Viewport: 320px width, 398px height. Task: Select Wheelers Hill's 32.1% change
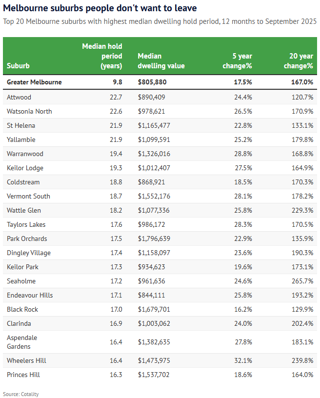[x=243, y=360]
